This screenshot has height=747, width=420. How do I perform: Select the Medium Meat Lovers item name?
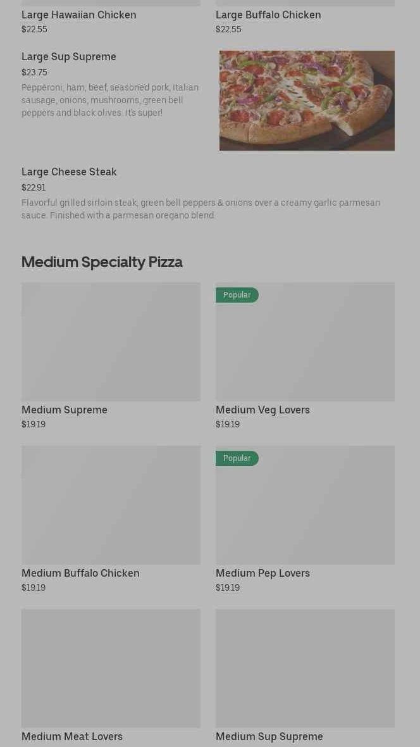72,737
